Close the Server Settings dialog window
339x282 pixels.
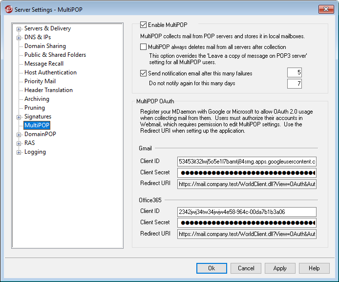point(325,9)
